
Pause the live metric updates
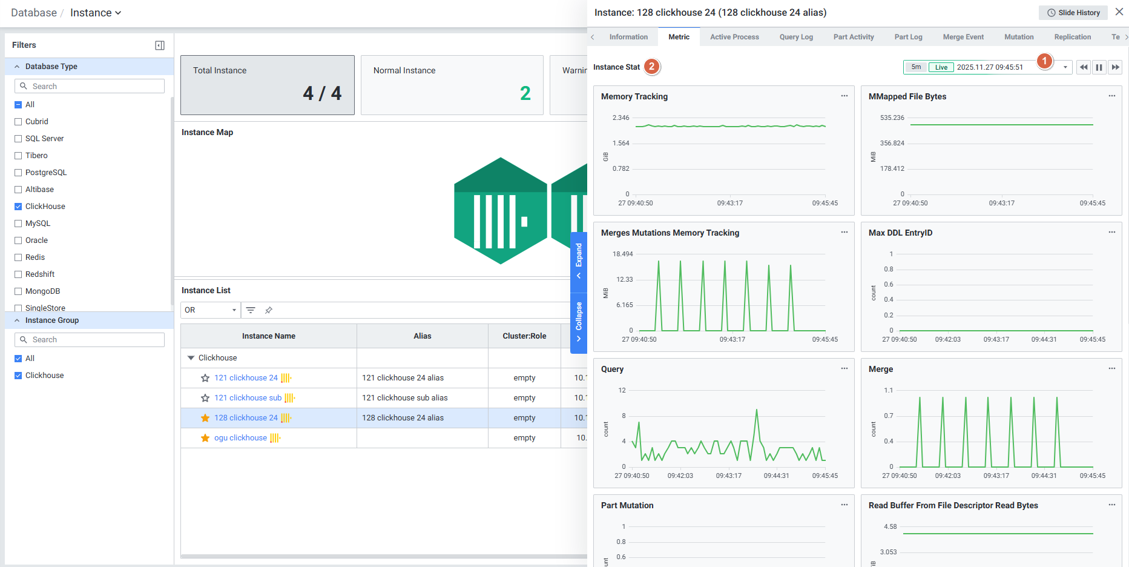tap(1099, 67)
